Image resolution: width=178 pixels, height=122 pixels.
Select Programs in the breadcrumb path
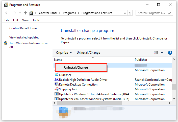69,13
